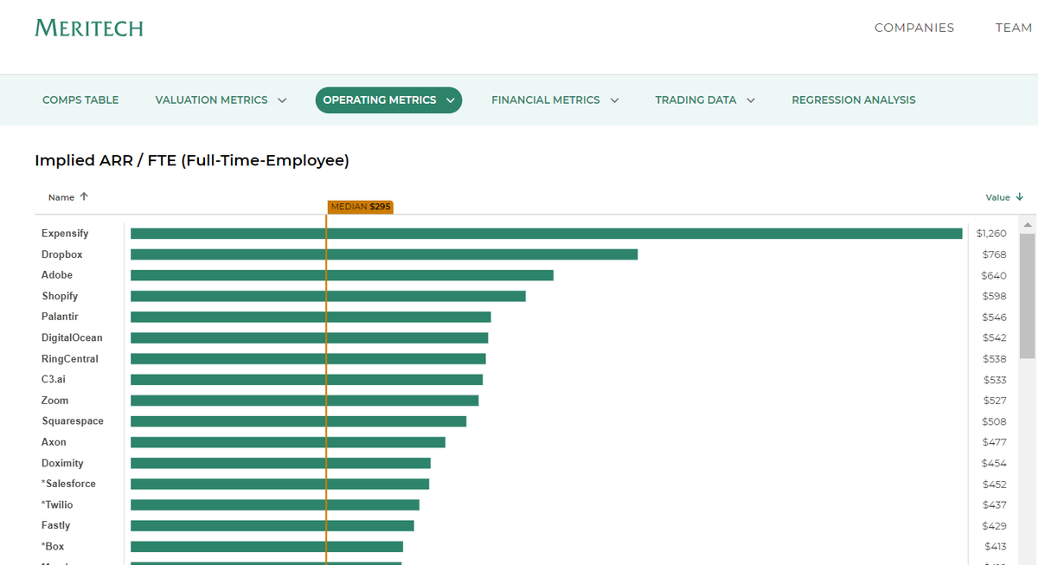1038x565 pixels.
Task: Click the $508 value
Action: [x=995, y=421]
